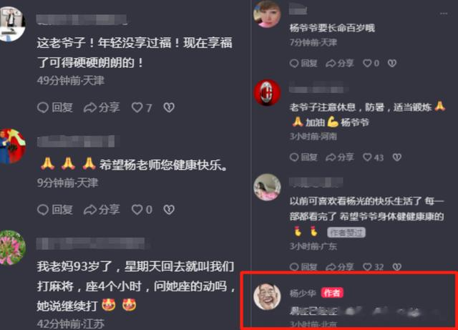Reply to the 以前可喜欢看杨光的快乐生活 comment
This screenshot has height=330, width=458.
pyautogui.click(x=303, y=267)
